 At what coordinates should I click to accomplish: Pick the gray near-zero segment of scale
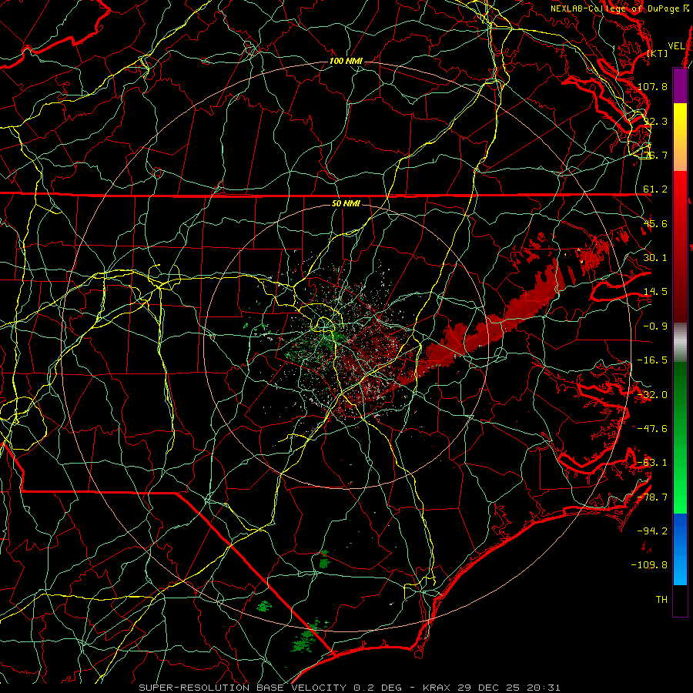point(680,343)
